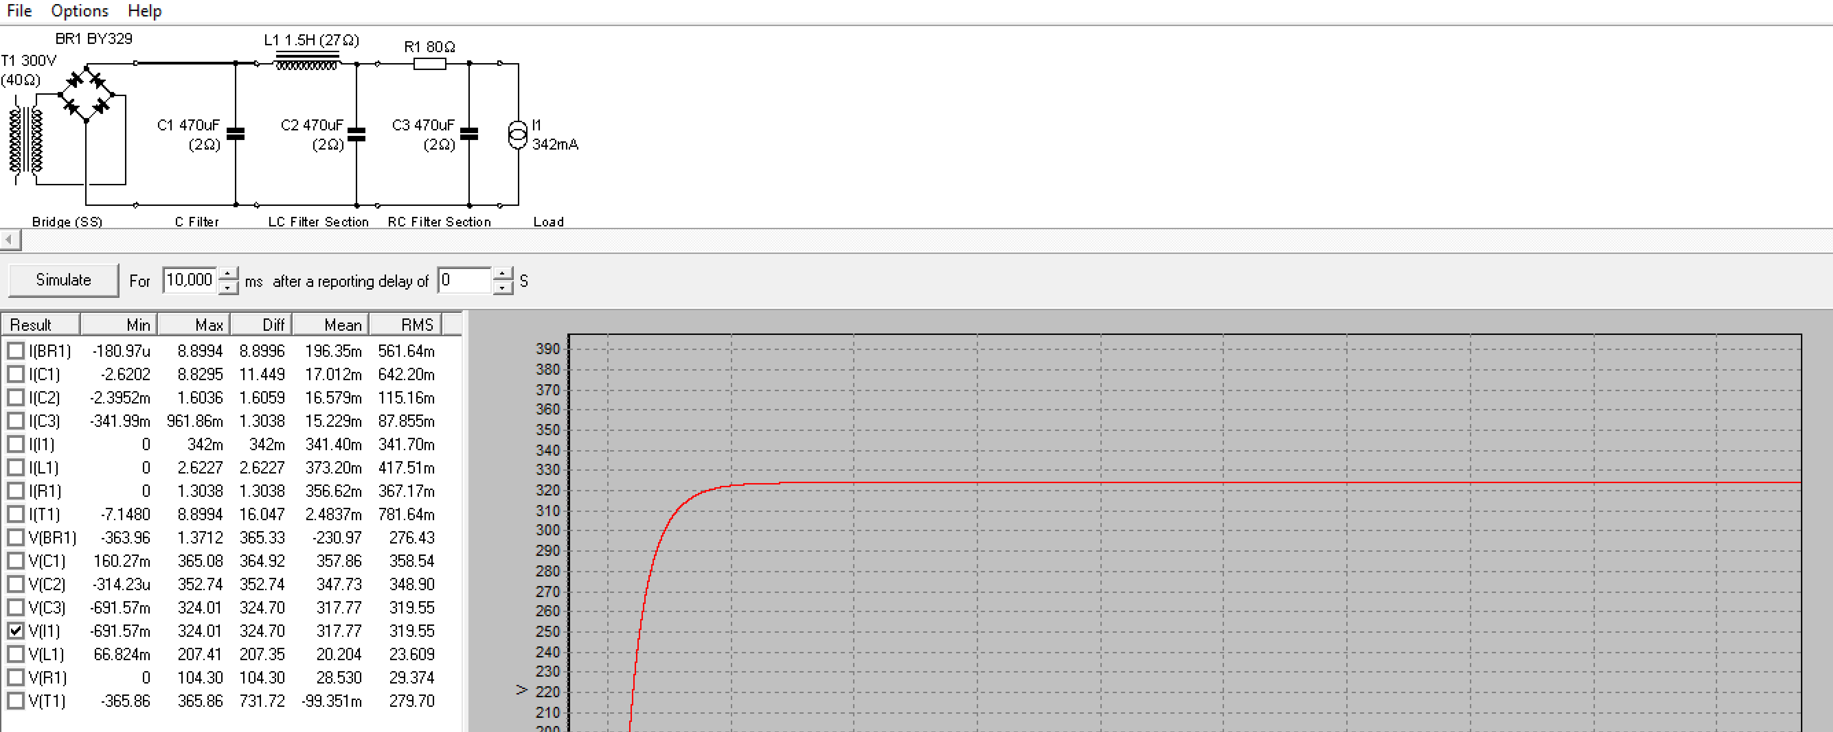Enable the I(BR1) trace checkbox
This screenshot has width=1833, height=732.
click(x=16, y=351)
